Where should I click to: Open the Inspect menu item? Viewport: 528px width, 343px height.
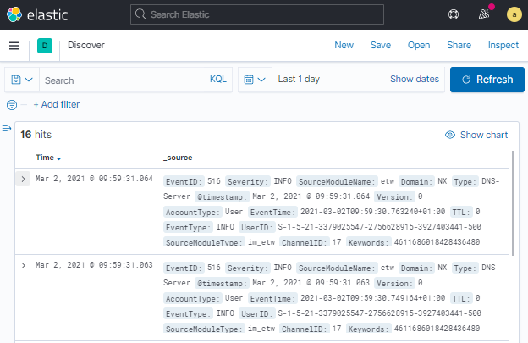(503, 46)
